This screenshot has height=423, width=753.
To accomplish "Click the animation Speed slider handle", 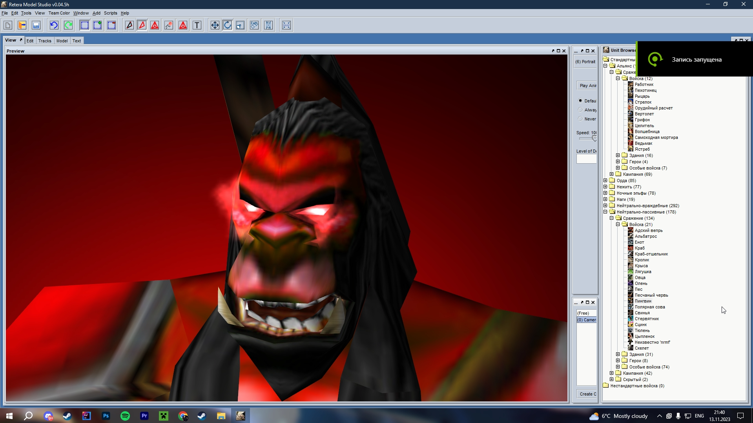I will [x=594, y=138].
